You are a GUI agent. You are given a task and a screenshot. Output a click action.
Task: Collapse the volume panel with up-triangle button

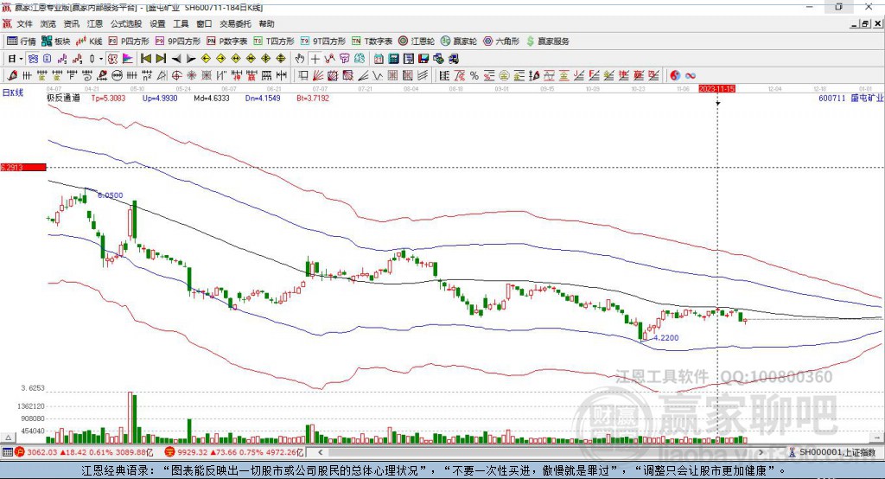pos(8,437)
